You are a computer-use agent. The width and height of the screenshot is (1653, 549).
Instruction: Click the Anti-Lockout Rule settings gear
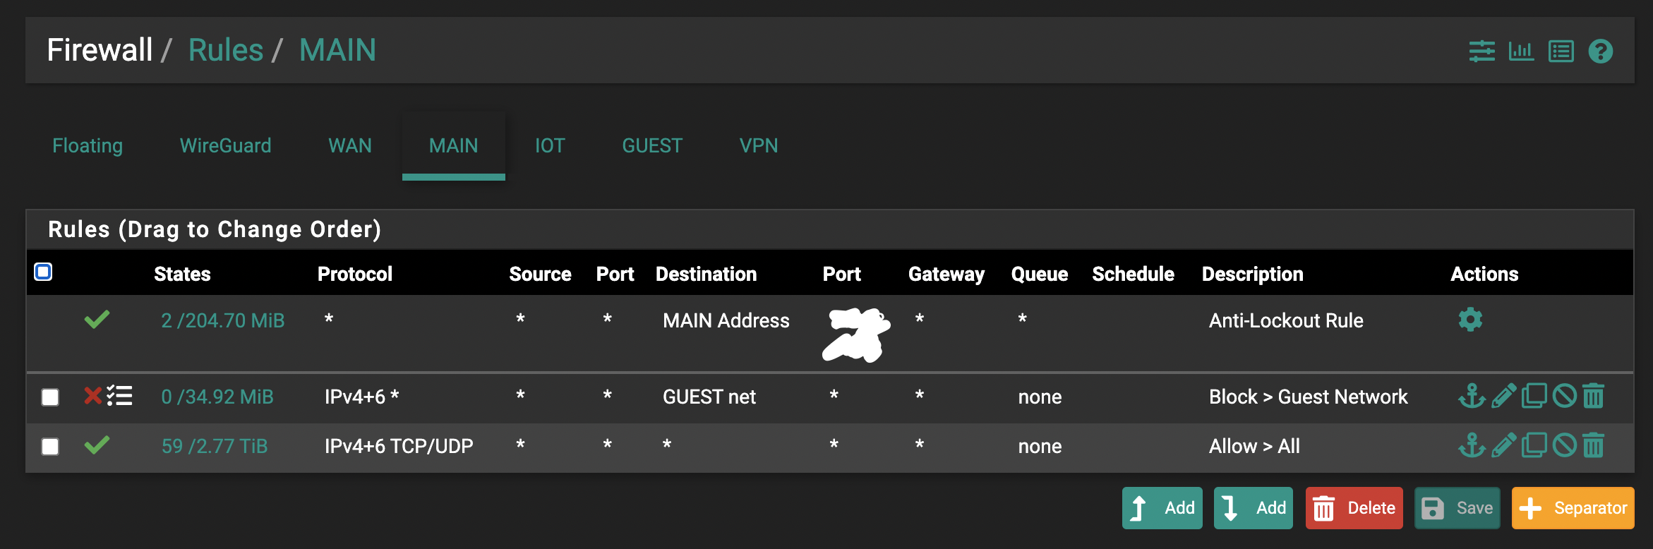click(1470, 320)
